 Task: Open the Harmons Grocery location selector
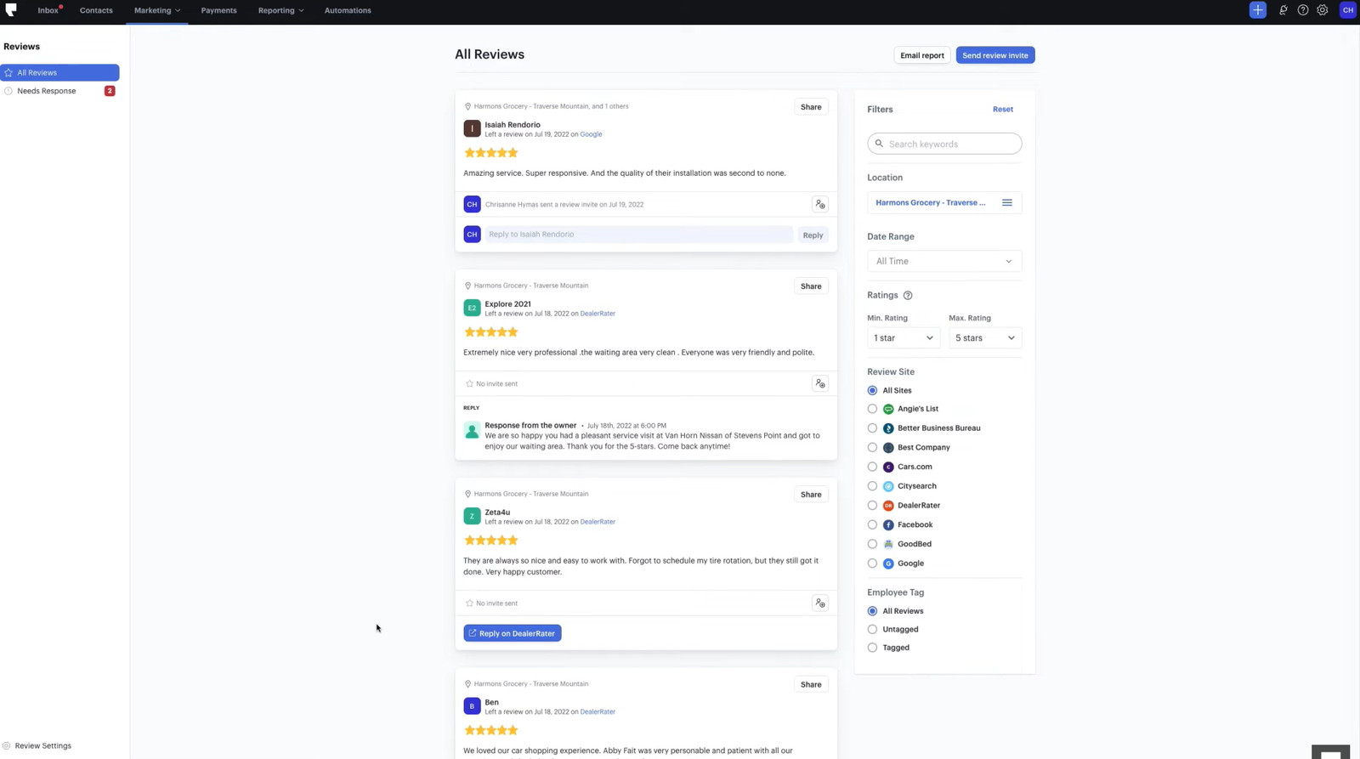click(x=944, y=203)
